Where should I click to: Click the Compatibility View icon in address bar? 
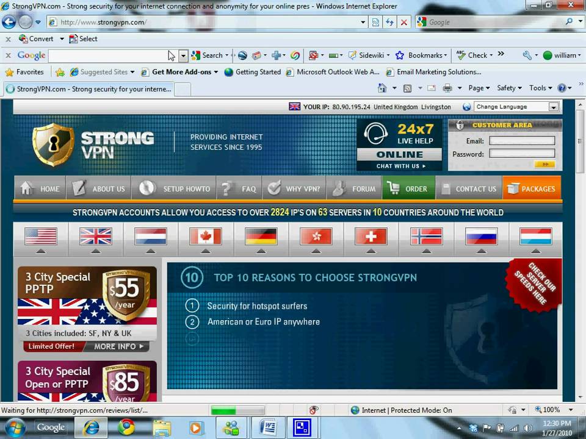(375, 23)
